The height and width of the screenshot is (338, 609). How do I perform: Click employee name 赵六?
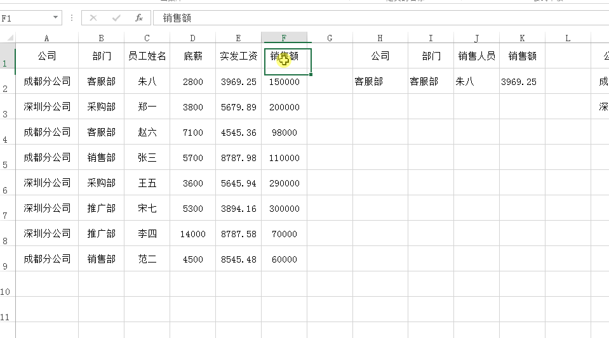147,133
